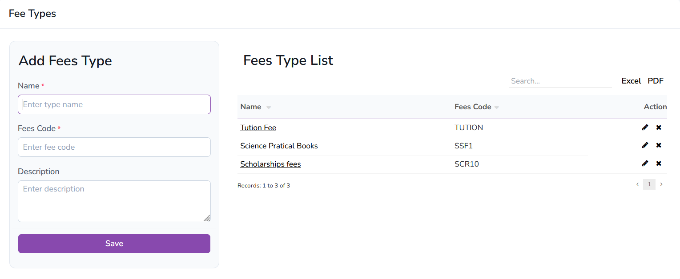680x279 pixels.
Task: Remove Scholarships fees with the X icon
Action: coord(659,163)
